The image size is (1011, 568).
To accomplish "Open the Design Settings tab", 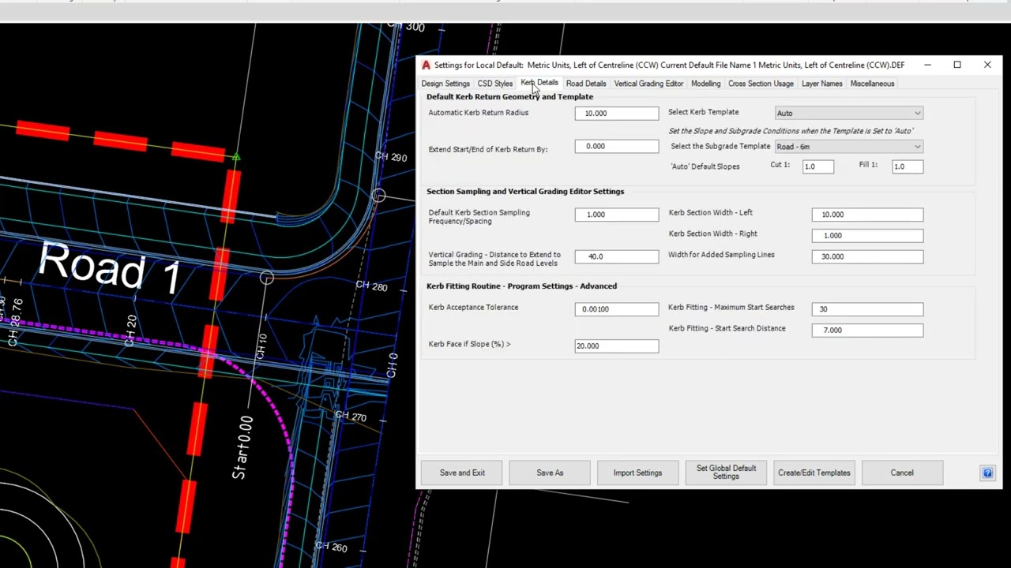I will 445,84.
